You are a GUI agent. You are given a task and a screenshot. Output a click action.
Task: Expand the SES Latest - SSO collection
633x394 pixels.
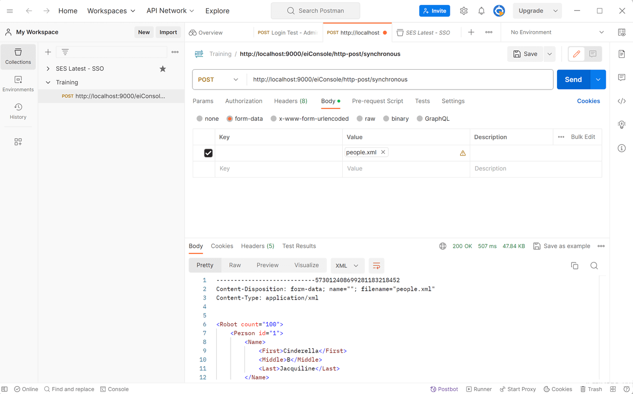tap(48, 69)
